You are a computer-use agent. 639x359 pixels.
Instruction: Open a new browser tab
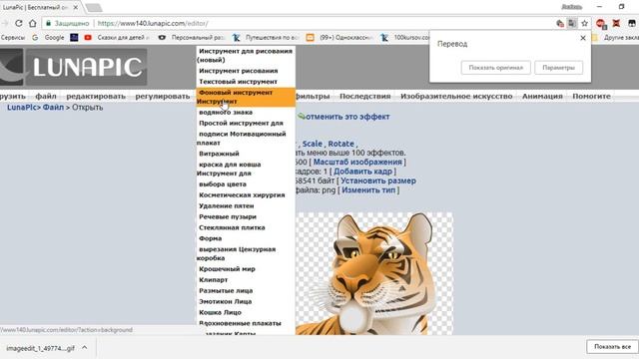click(x=94, y=7)
